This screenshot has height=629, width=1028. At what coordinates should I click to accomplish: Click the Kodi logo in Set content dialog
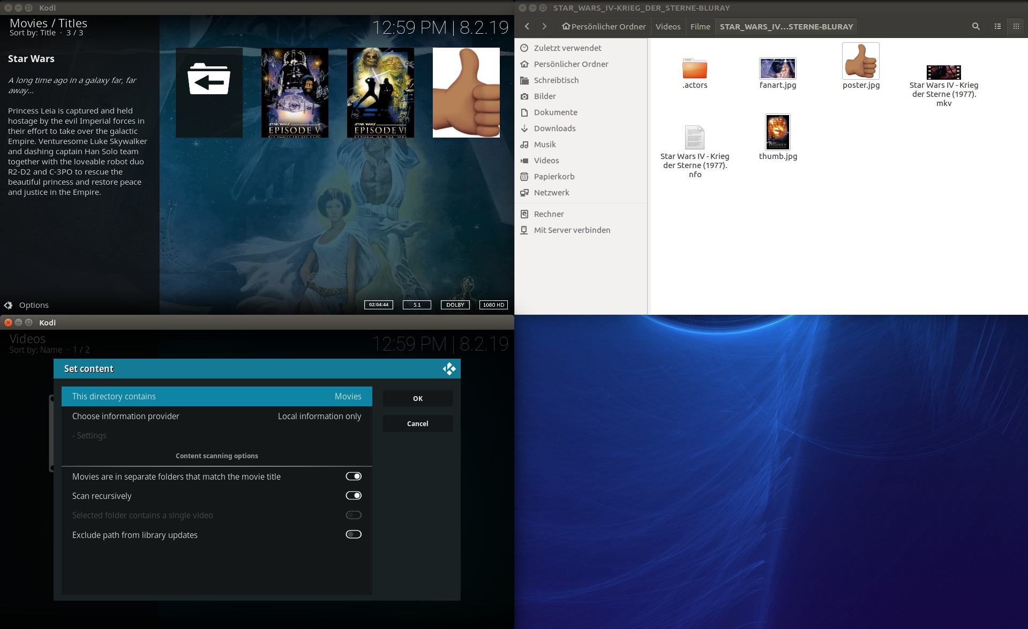click(449, 369)
